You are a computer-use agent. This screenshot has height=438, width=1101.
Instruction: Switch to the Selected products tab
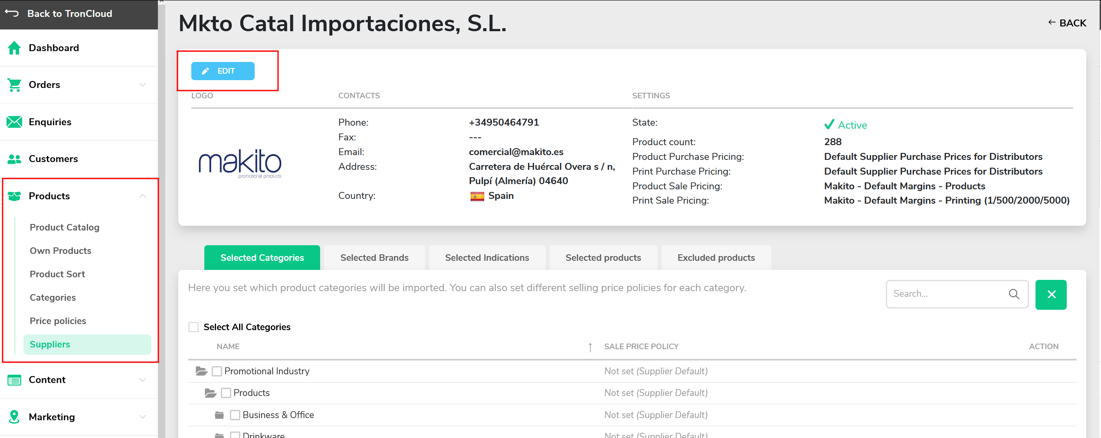603,258
